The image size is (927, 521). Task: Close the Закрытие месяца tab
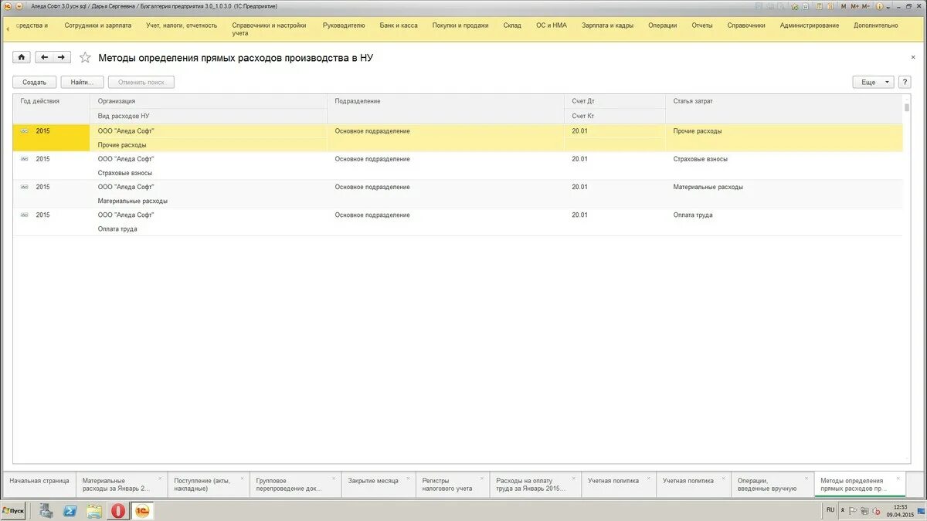click(x=409, y=479)
